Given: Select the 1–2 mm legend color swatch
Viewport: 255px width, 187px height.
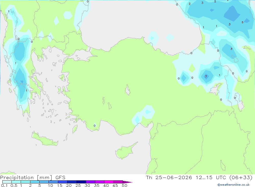Looking at the screenshot, I should (x=25, y=182).
